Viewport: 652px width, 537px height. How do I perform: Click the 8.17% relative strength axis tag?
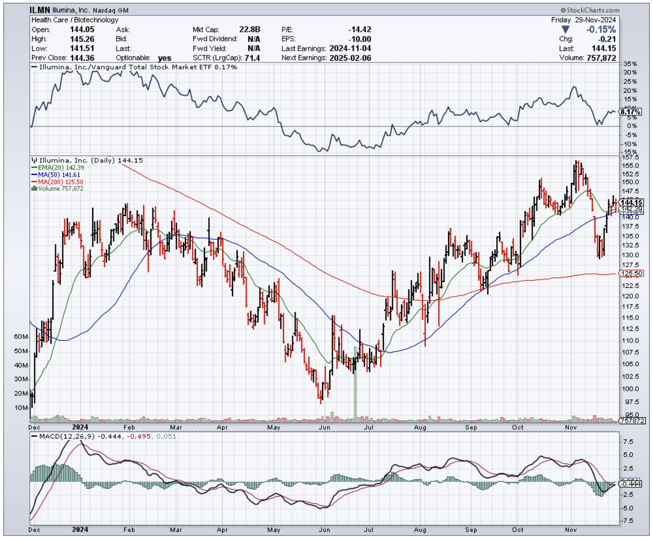pyautogui.click(x=630, y=112)
